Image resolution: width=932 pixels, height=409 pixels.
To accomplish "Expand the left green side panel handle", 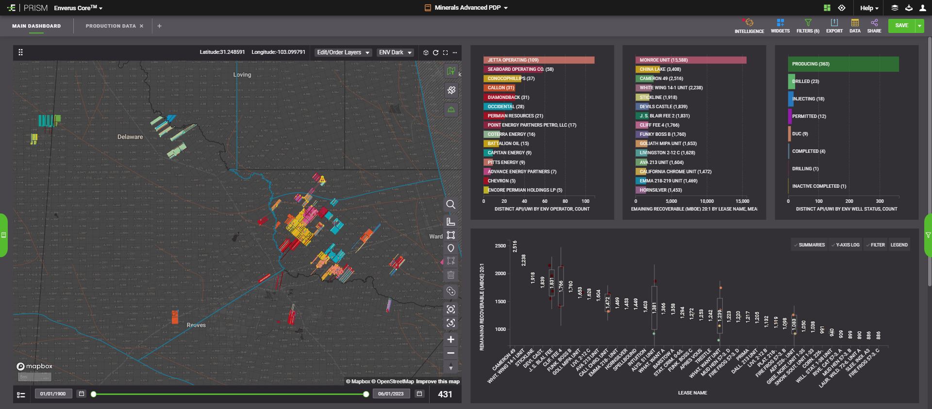I will pos(3,235).
